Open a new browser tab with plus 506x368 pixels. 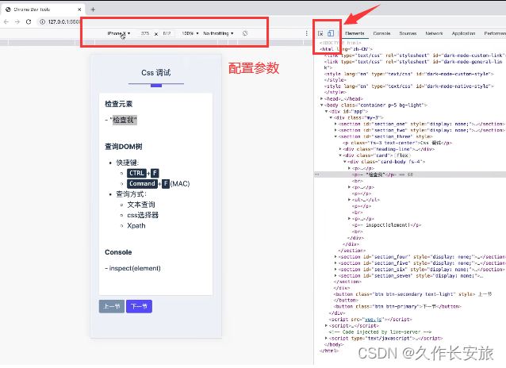[93, 10]
